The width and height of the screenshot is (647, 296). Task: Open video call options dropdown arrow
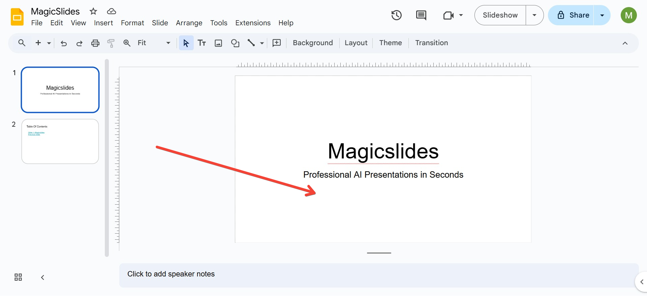click(x=461, y=15)
